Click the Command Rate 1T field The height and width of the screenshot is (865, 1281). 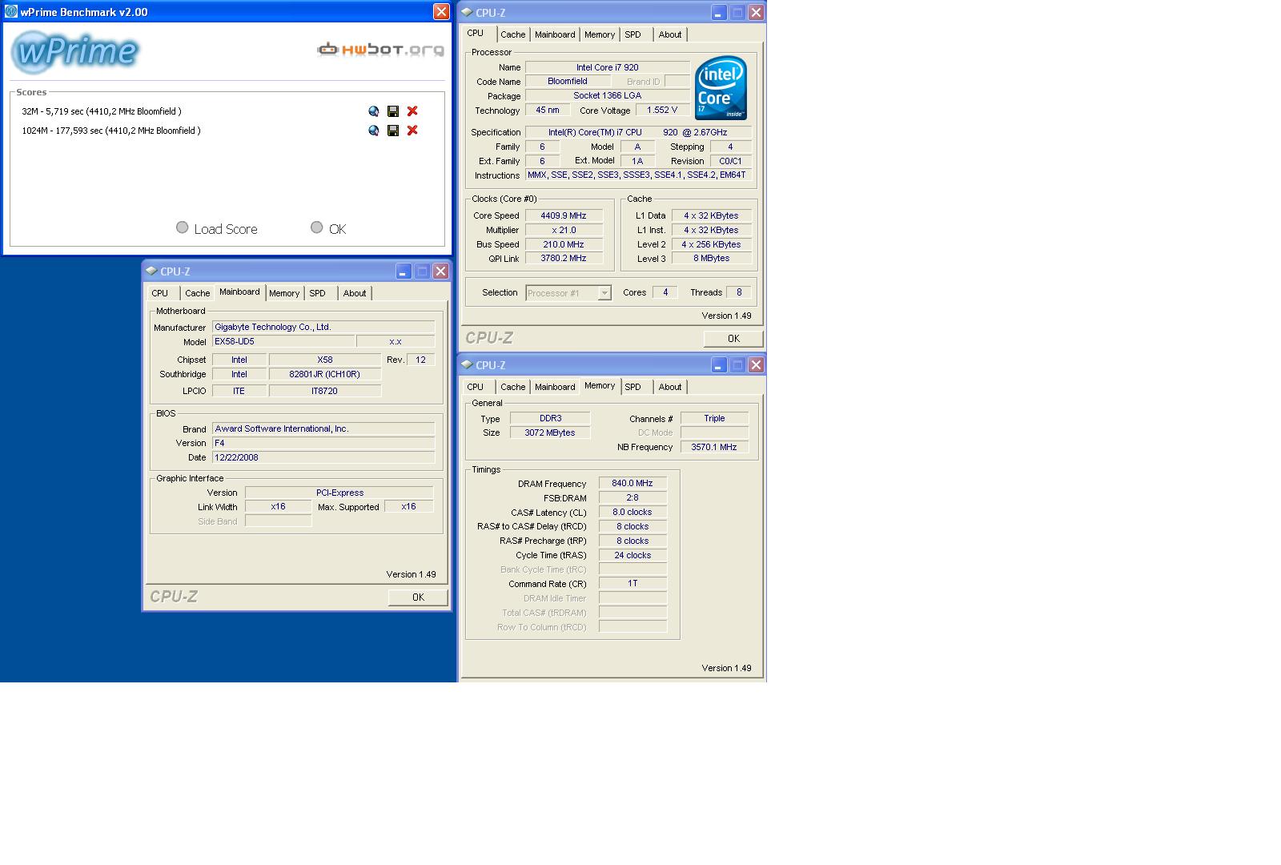(632, 584)
